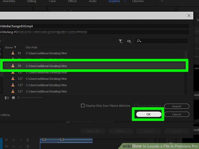
Task: Click Offline All in Link Media dialog
Action: (93, 131)
